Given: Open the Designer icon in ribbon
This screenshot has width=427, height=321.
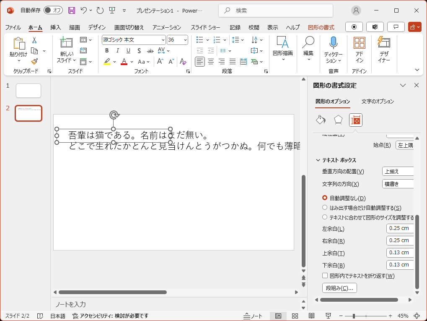Looking at the screenshot, I should tap(384, 43).
